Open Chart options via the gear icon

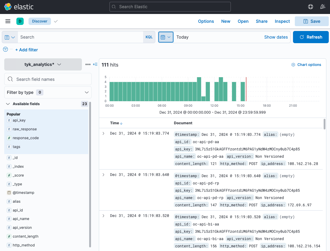tap(293, 64)
